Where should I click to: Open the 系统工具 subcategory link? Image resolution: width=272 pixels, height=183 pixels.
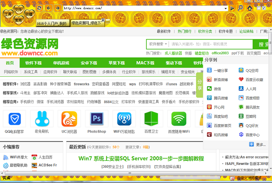tap(31, 72)
